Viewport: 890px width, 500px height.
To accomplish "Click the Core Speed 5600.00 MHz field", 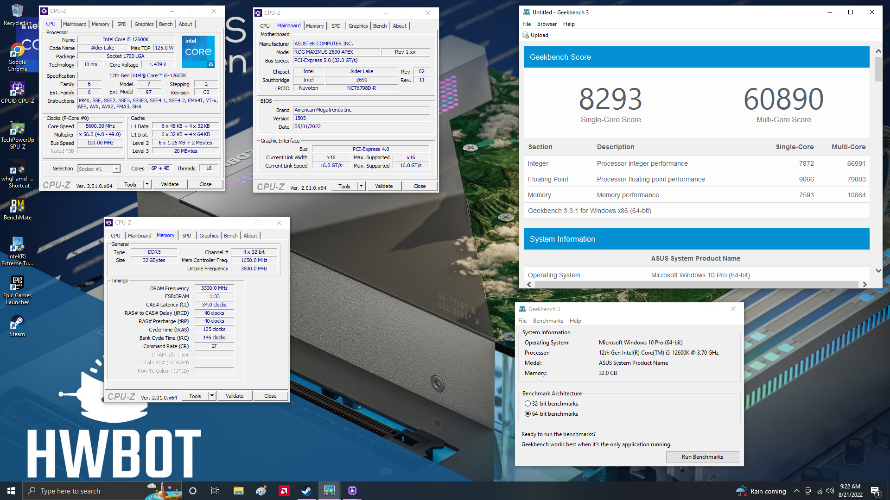I will click(x=100, y=126).
